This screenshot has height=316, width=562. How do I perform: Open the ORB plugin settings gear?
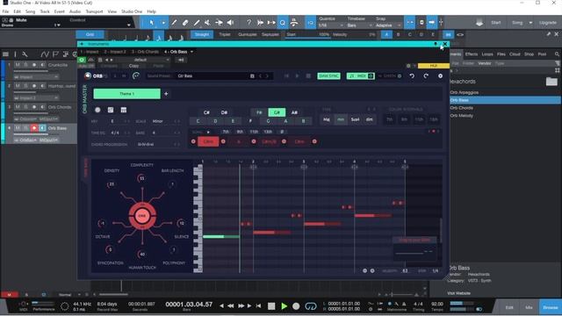click(440, 76)
